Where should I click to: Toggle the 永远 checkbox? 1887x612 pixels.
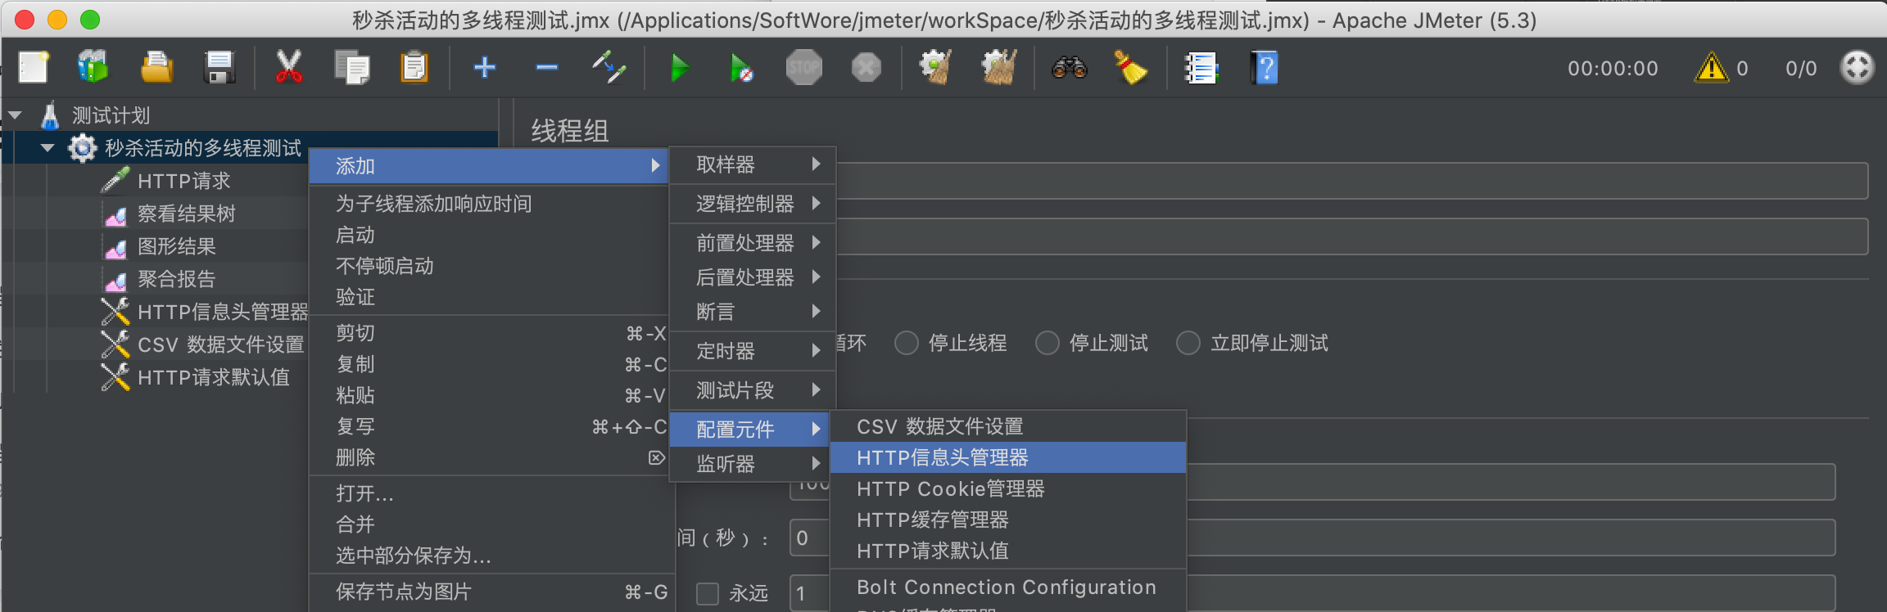(708, 593)
